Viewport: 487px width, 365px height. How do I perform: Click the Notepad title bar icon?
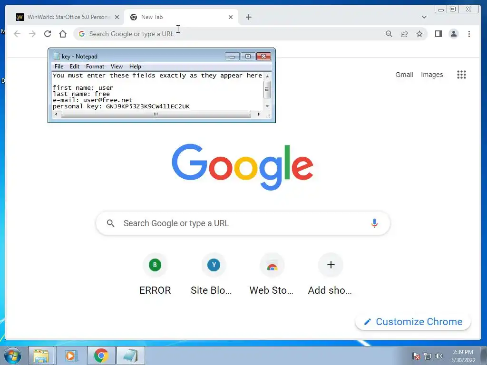56,56
